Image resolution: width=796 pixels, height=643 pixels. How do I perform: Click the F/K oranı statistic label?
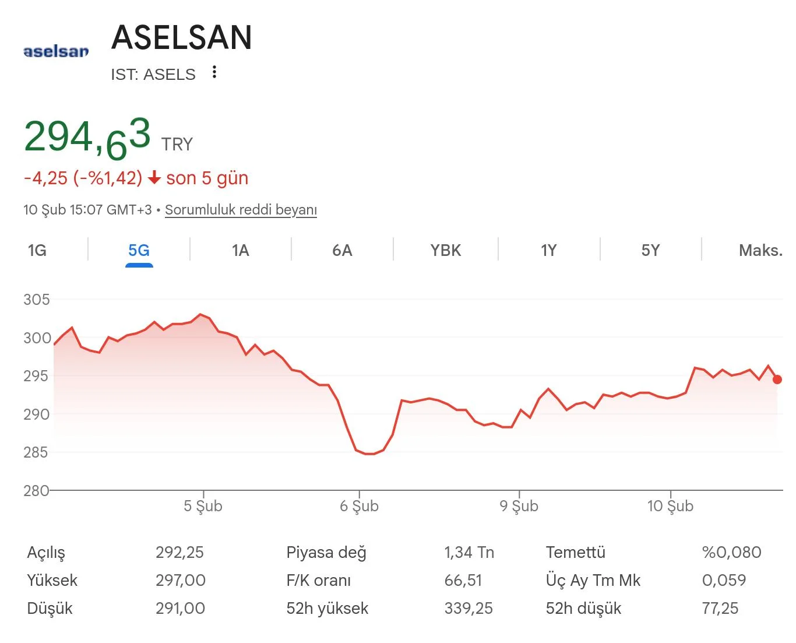click(318, 581)
